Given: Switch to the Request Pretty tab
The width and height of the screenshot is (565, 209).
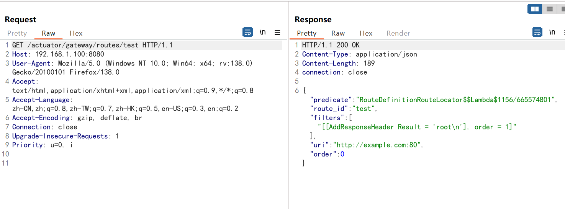Looking at the screenshot, I should tap(17, 33).
